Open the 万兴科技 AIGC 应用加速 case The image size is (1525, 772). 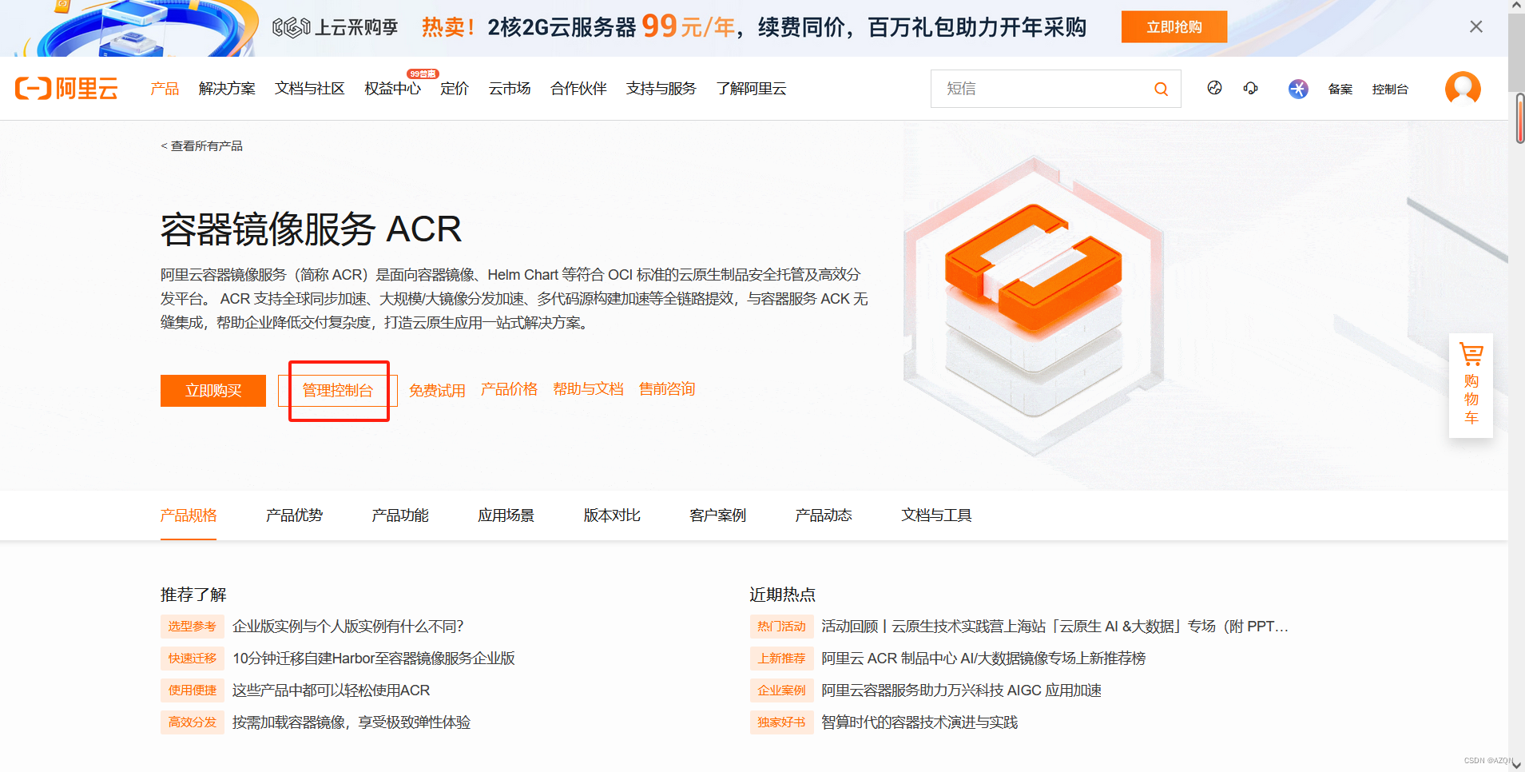(961, 690)
